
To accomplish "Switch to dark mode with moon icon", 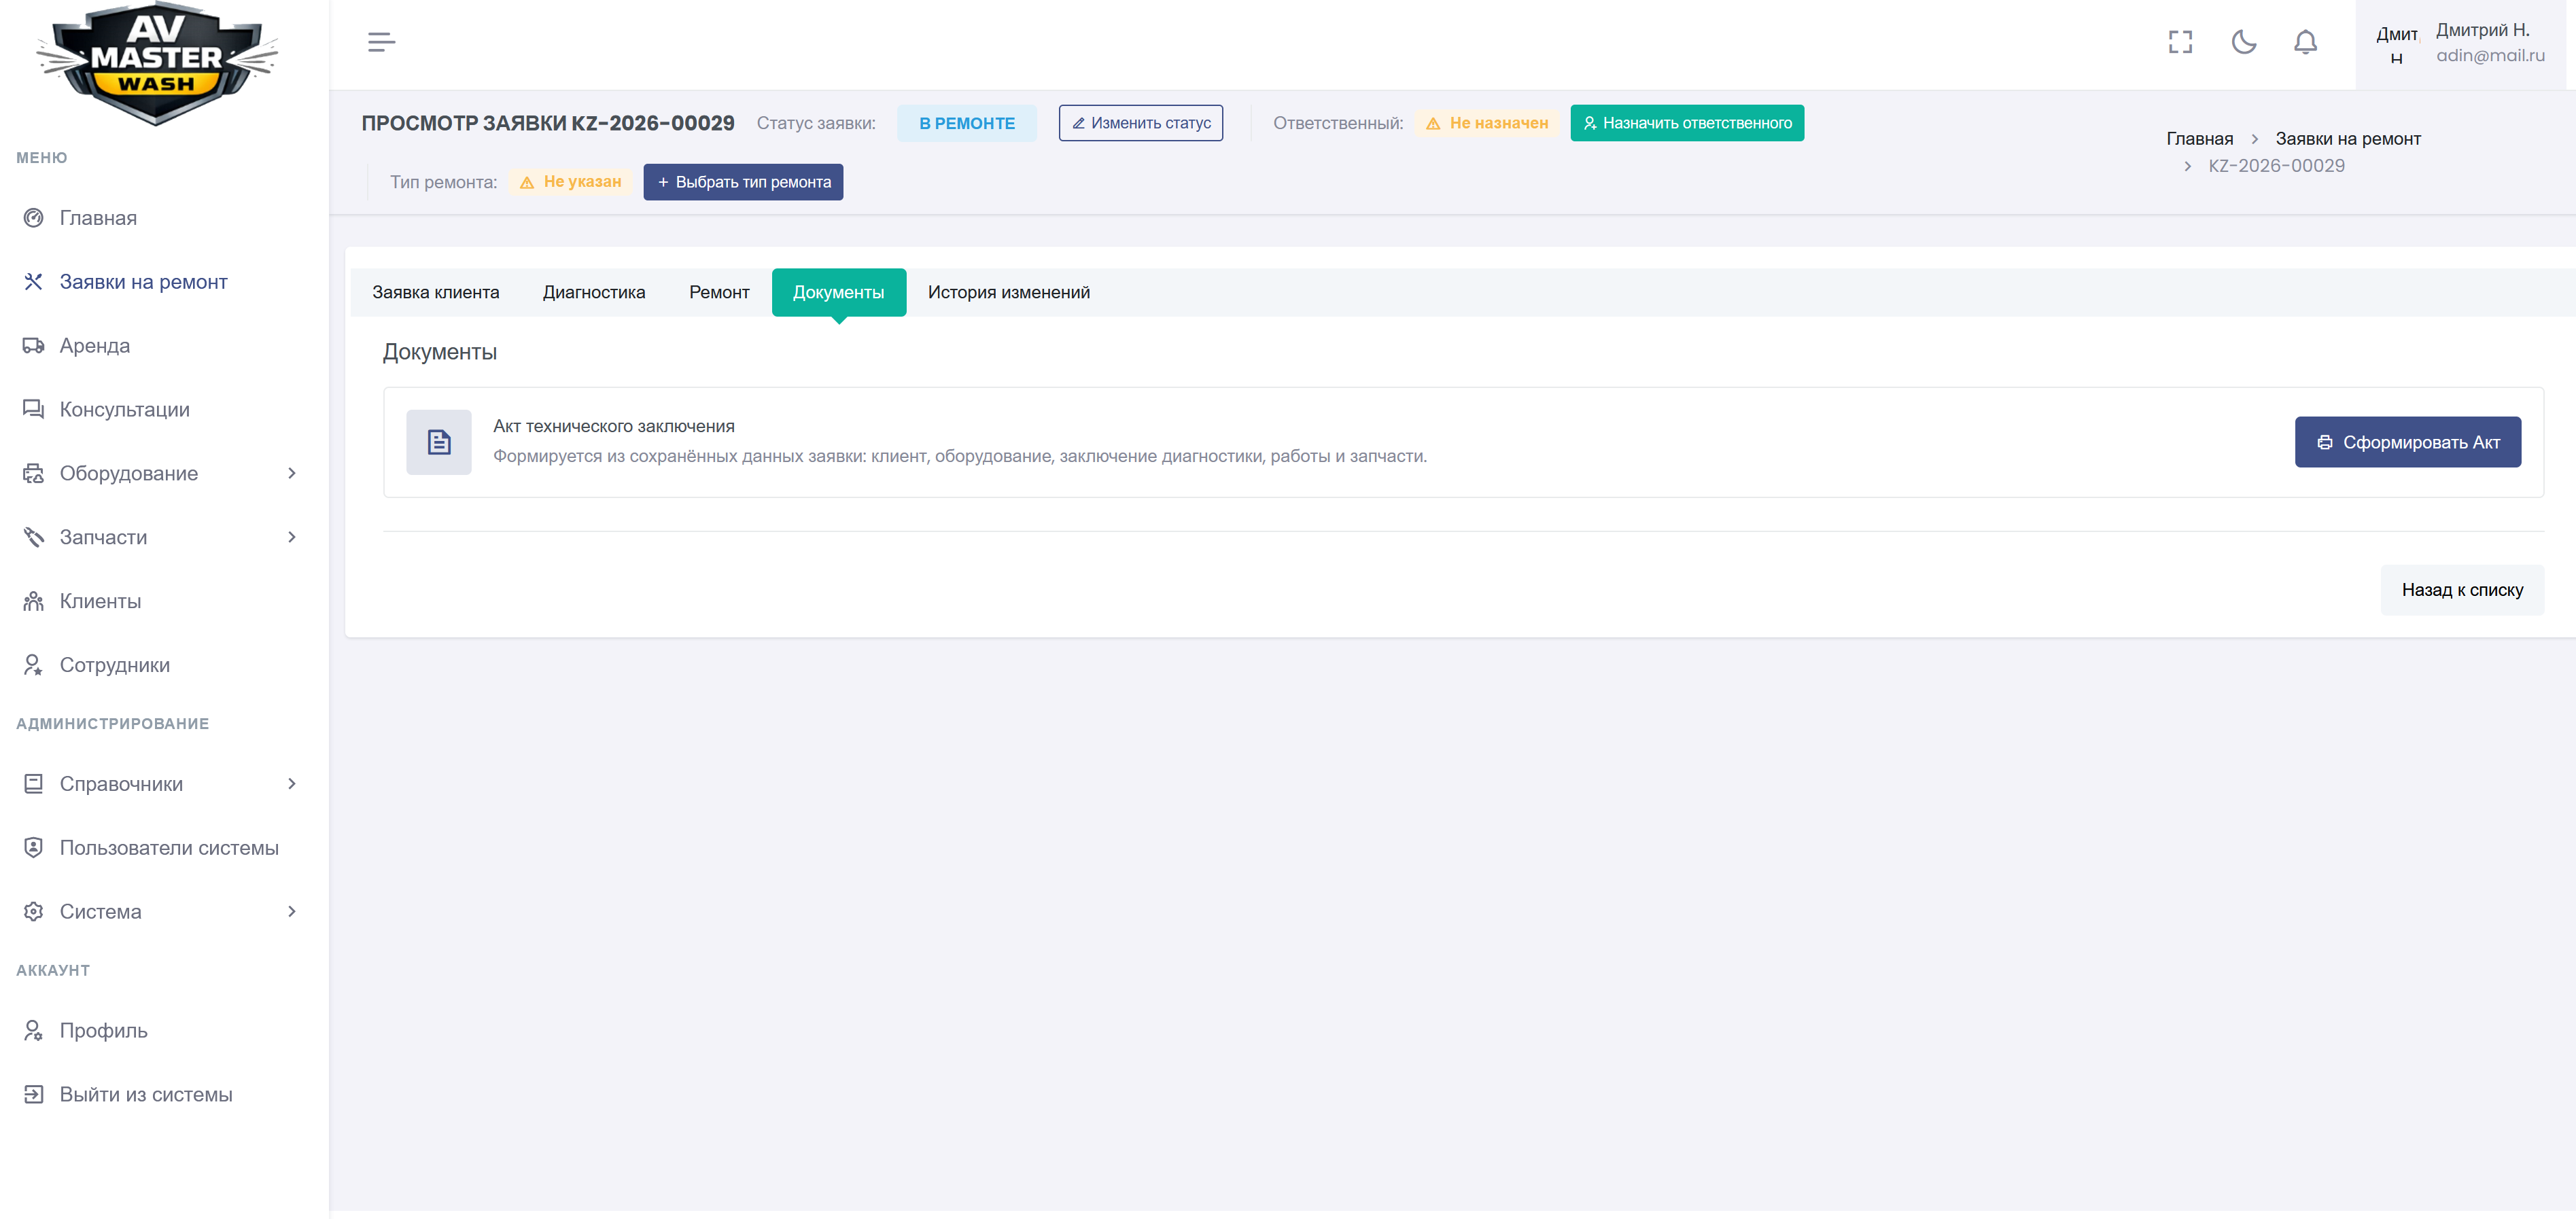I will point(2243,42).
